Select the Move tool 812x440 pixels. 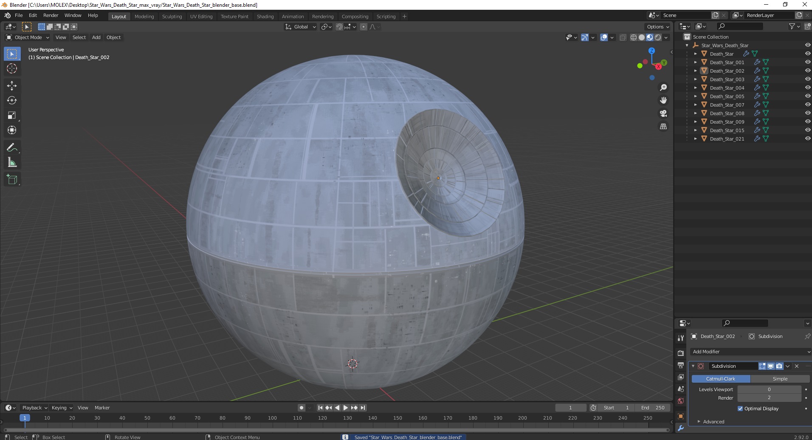12,86
